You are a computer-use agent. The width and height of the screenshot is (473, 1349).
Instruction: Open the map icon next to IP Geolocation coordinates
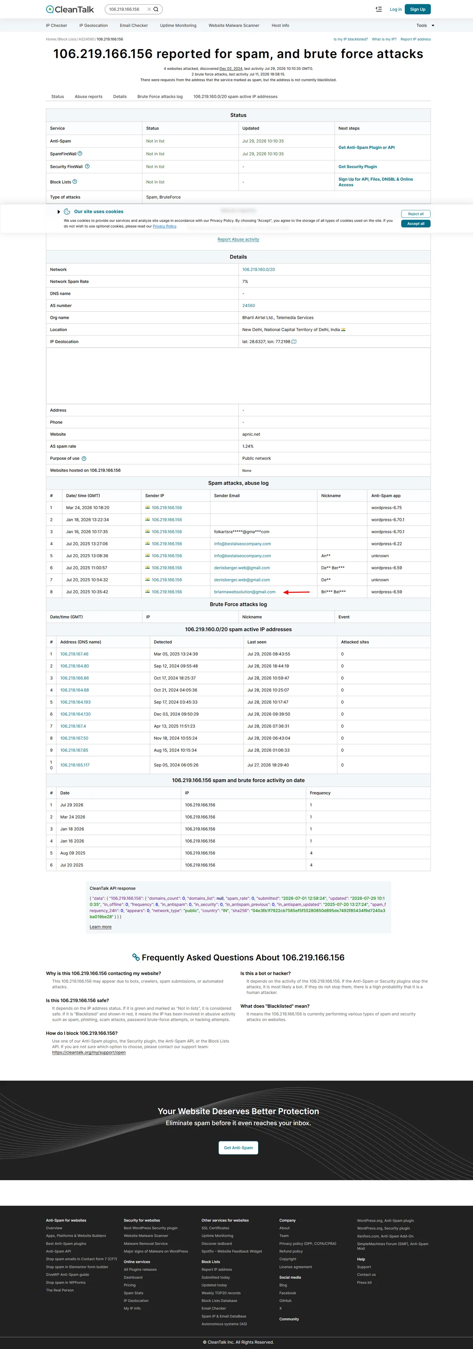click(x=294, y=341)
